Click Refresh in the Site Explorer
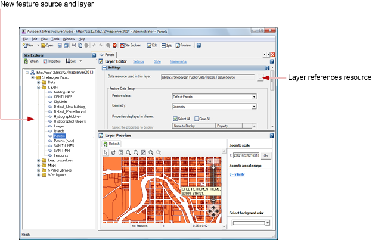Image resolution: width=372 pixels, height=240 pixels. (31, 61)
